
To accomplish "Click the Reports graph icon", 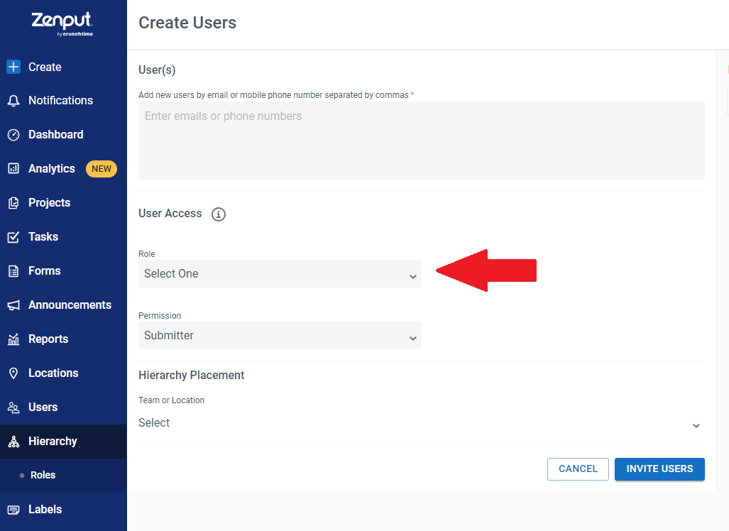I will 13,339.
